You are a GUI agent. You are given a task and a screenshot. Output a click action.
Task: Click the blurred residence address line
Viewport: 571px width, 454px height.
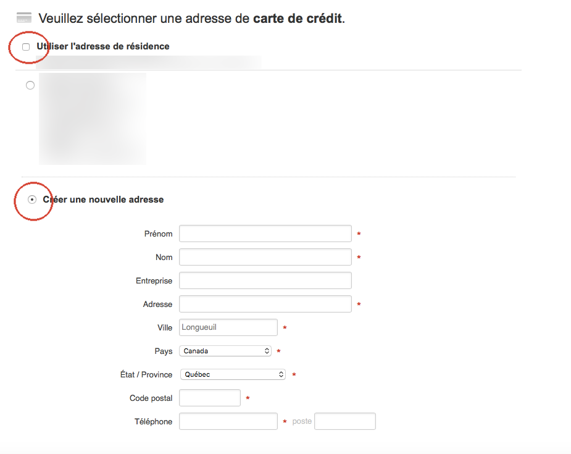click(x=149, y=62)
